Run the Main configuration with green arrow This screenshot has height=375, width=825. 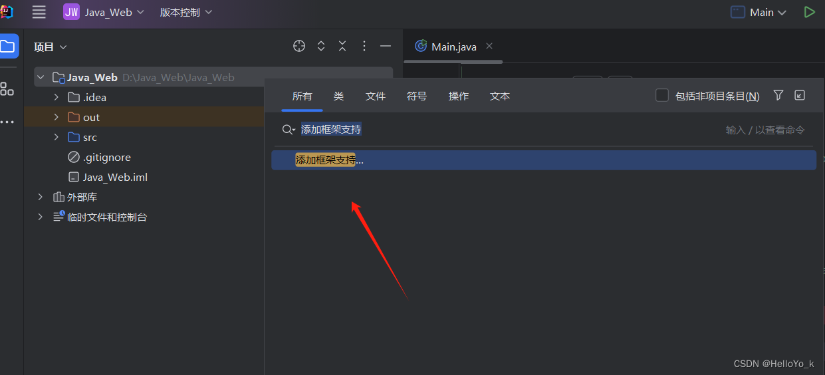coord(809,12)
